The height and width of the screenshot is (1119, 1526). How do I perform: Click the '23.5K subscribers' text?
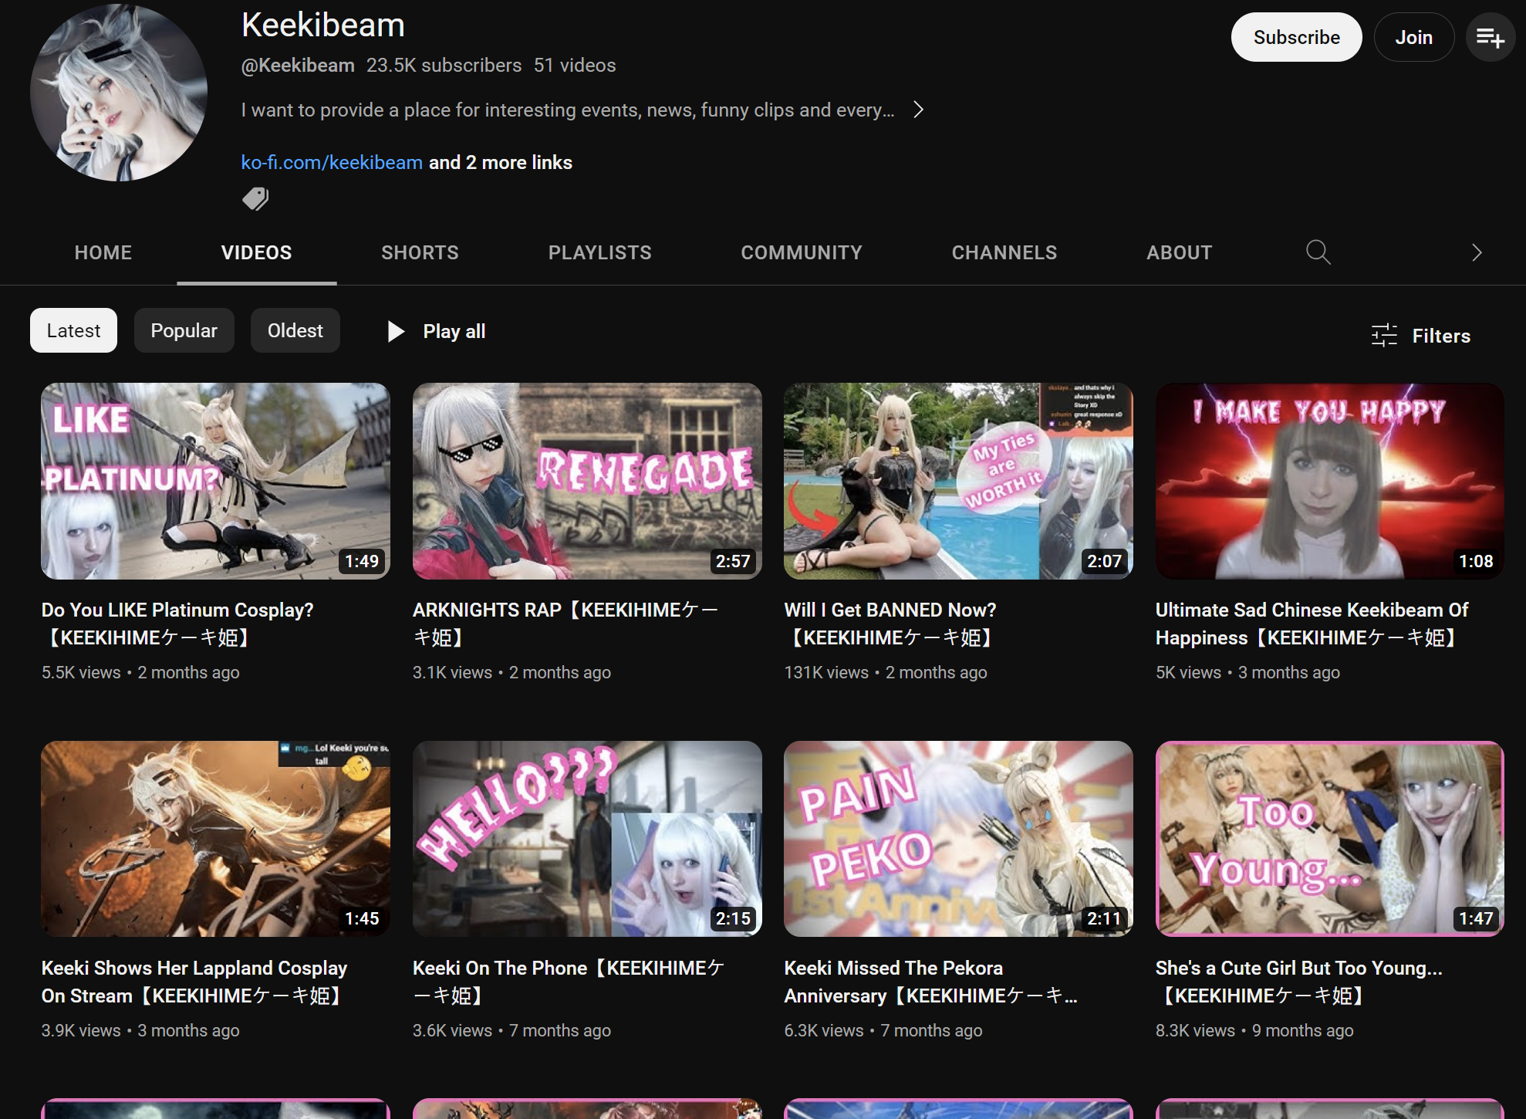[x=444, y=65]
